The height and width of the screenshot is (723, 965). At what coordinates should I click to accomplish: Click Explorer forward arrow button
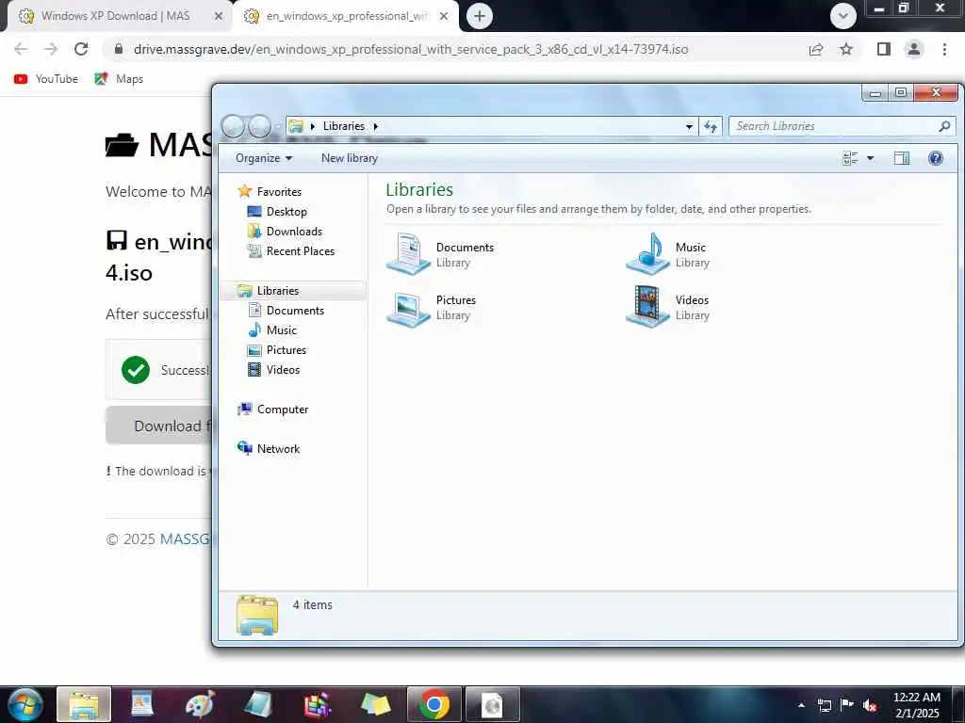coord(259,126)
